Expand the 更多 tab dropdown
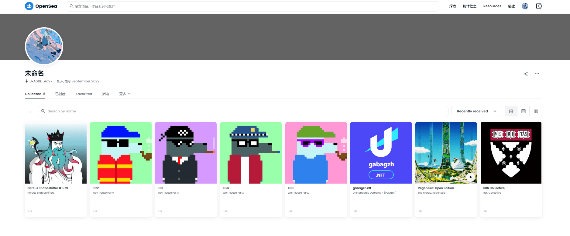This screenshot has width=570, height=236. click(x=125, y=94)
